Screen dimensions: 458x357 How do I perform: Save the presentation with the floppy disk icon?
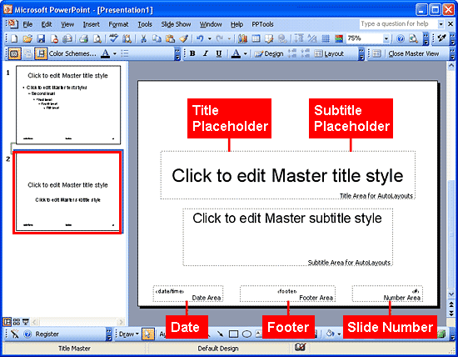pos(41,38)
